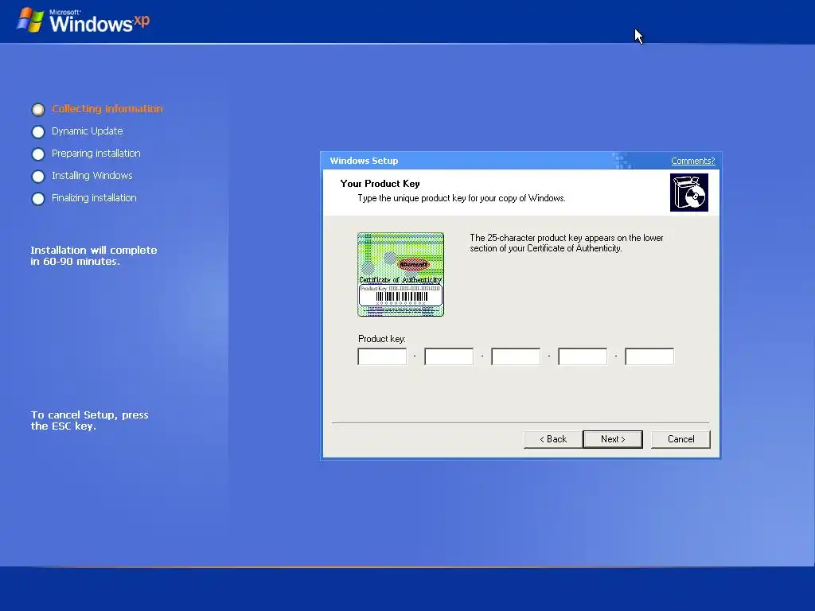
Task: Click the Finalizing installation step bullet
Action: tap(38, 199)
